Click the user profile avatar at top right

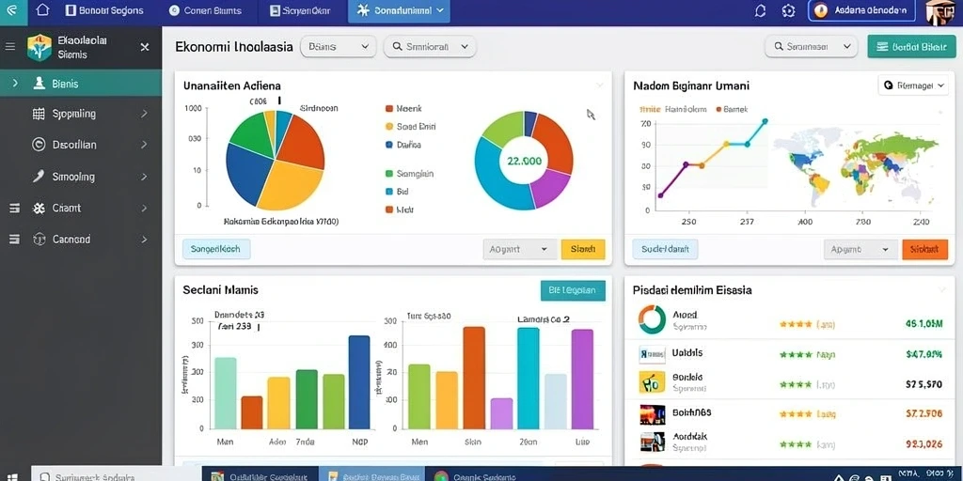(x=940, y=12)
